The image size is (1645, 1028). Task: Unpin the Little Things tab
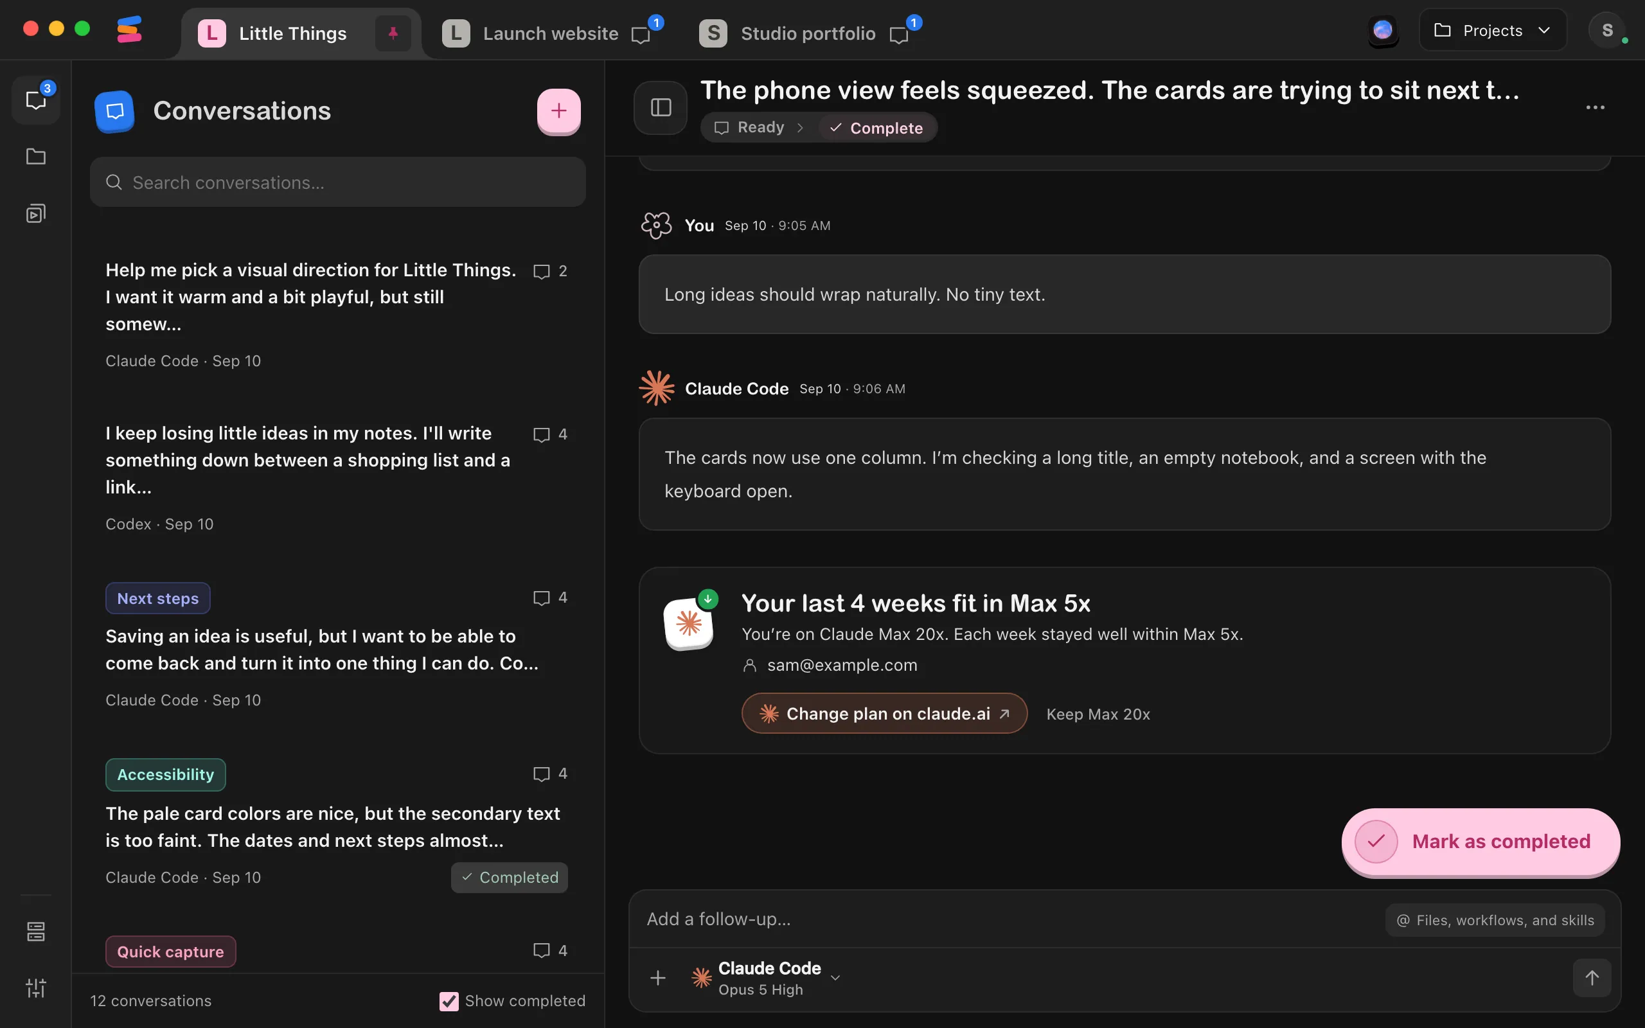click(393, 33)
